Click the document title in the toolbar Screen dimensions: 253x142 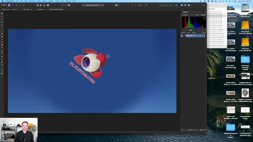point(93,5)
